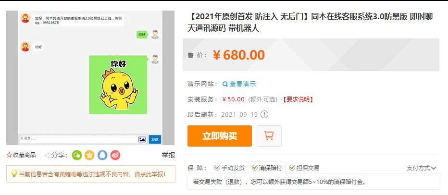Share via the green WeChat icon
This screenshot has height=195, width=448.
[x=77, y=155]
